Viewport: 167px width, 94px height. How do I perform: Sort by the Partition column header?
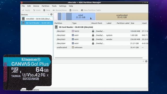pyautogui.click(x=63, y=23)
